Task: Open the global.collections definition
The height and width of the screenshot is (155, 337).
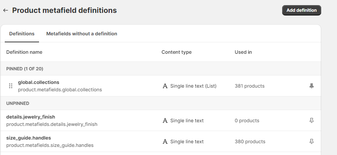Action: pos(39,82)
